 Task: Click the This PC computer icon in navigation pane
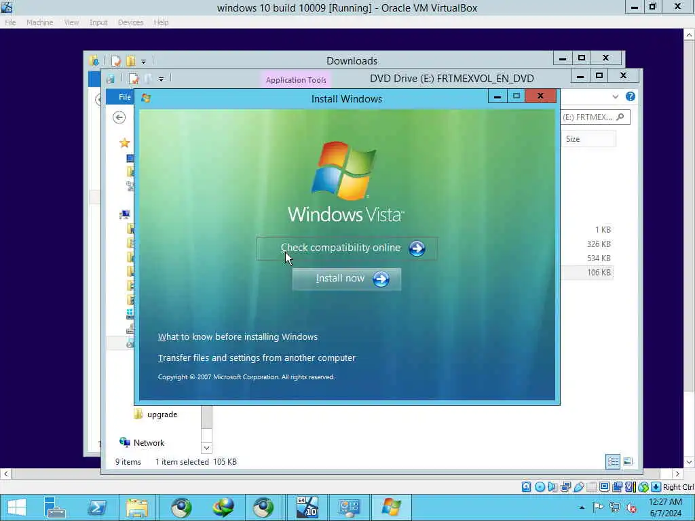pyautogui.click(x=125, y=215)
